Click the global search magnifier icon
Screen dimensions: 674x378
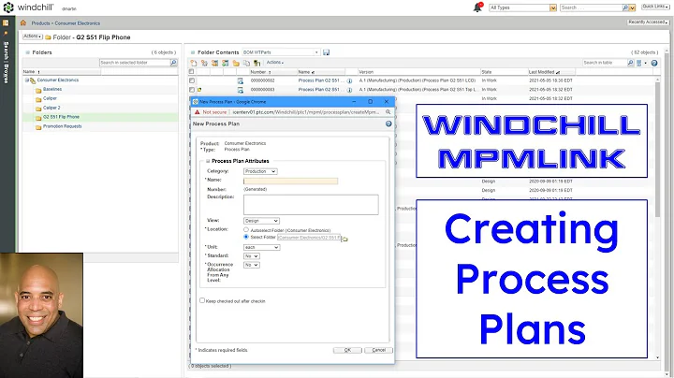pos(625,7)
